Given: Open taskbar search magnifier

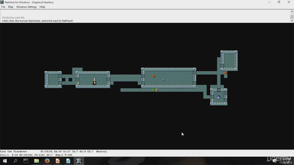Looking at the screenshot, I should (15, 161).
